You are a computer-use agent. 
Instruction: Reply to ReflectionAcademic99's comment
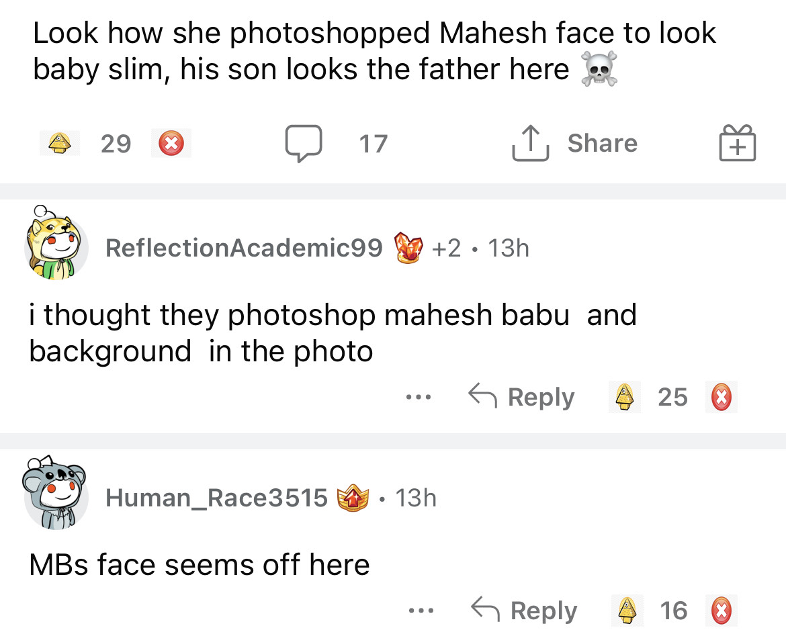(522, 397)
